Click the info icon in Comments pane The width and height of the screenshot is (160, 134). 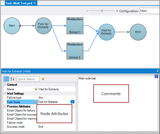(x=156, y=77)
